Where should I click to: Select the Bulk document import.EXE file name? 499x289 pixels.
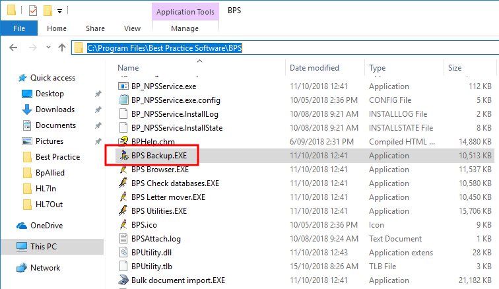pos(178,280)
